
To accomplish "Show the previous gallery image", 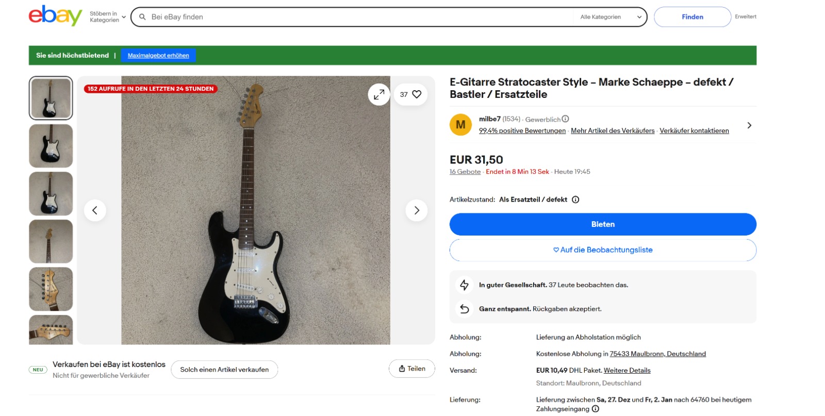I will tap(95, 210).
